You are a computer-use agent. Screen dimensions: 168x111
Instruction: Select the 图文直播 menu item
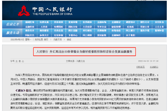click(x=73, y=31)
